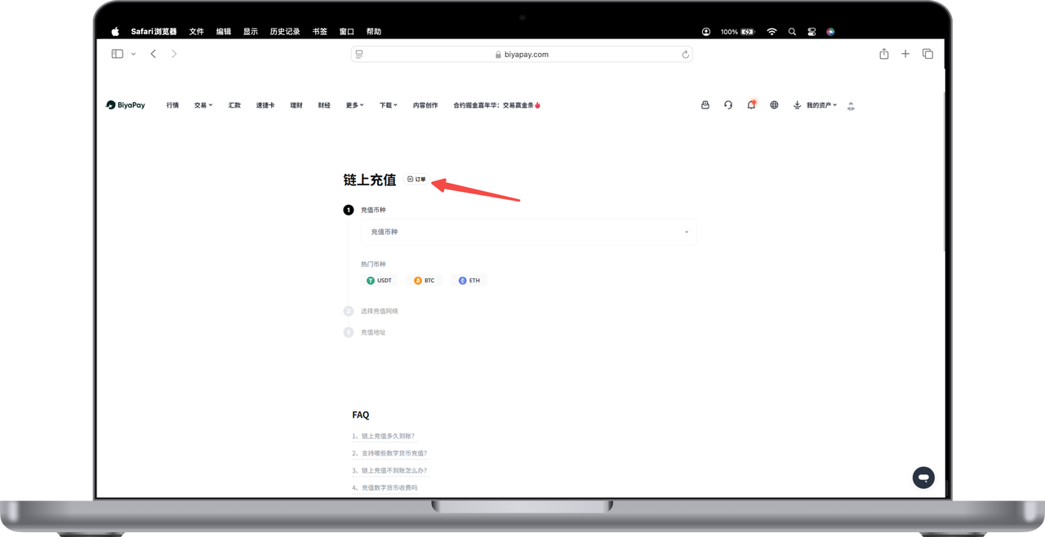Expand the 更多 navigation menu
The height and width of the screenshot is (537, 1045).
pos(354,105)
